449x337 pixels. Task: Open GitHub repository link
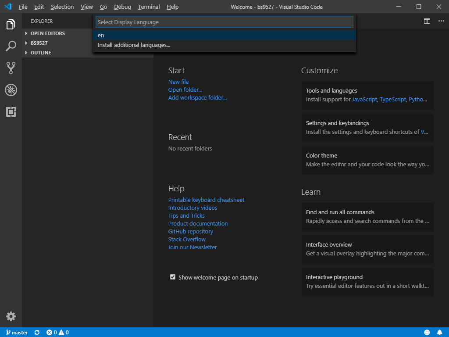(190, 232)
